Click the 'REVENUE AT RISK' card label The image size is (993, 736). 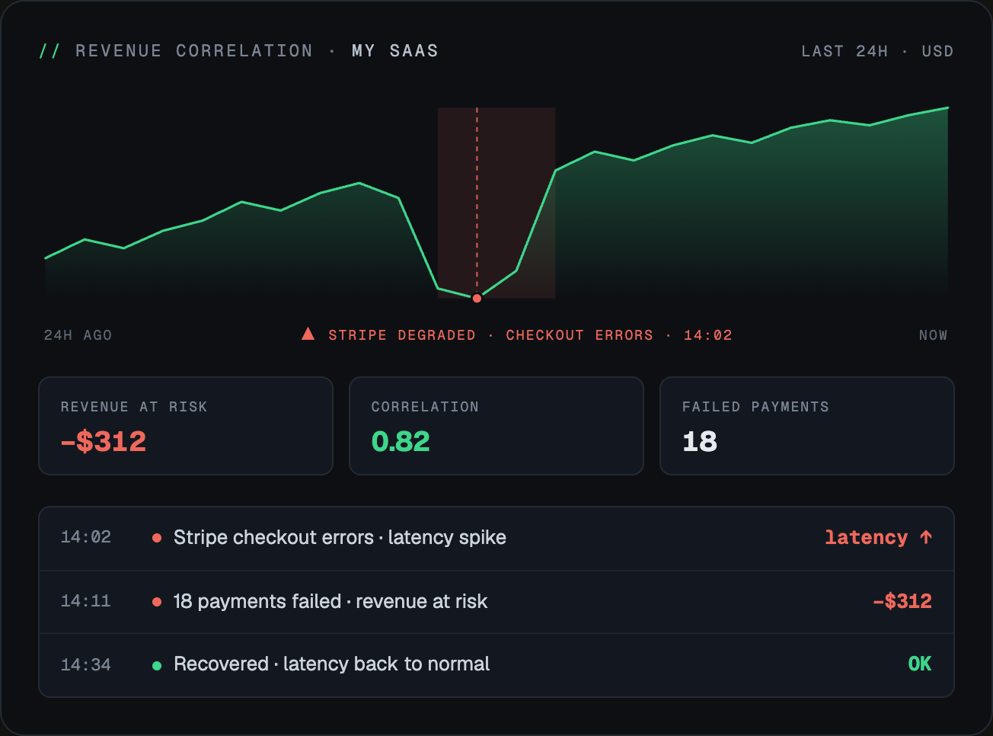coord(134,407)
